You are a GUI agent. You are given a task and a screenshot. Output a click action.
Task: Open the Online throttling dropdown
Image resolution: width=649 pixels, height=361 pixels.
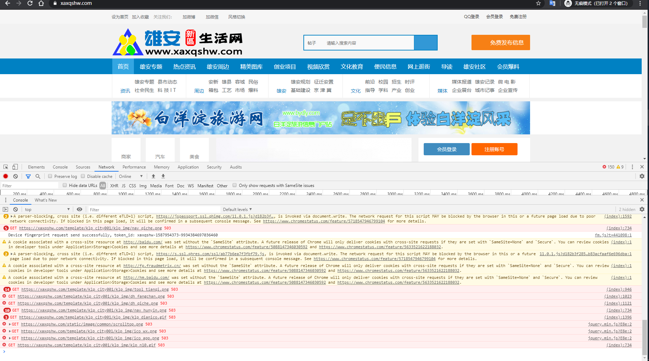(x=131, y=176)
